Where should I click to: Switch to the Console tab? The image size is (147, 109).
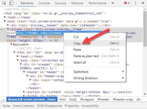pyautogui.click(x=44, y=3)
